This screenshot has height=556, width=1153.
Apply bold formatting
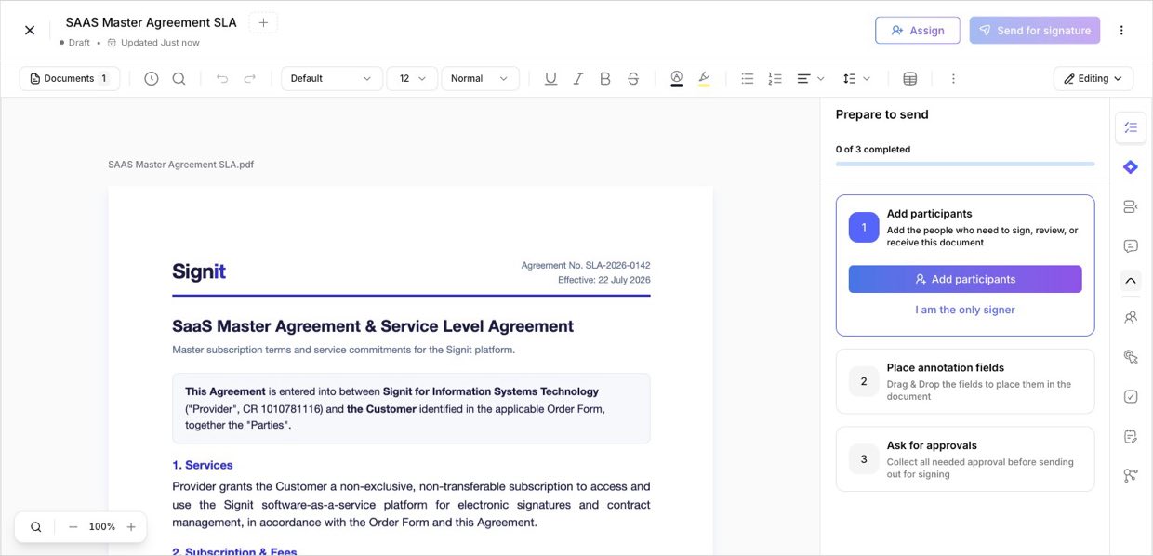pyautogui.click(x=605, y=79)
